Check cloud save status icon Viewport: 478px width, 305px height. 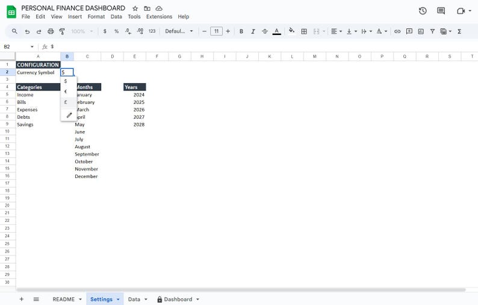coord(159,8)
